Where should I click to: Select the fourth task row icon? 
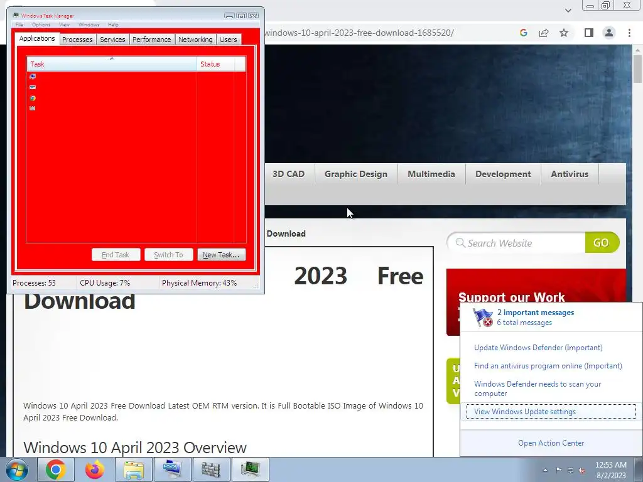(x=33, y=108)
